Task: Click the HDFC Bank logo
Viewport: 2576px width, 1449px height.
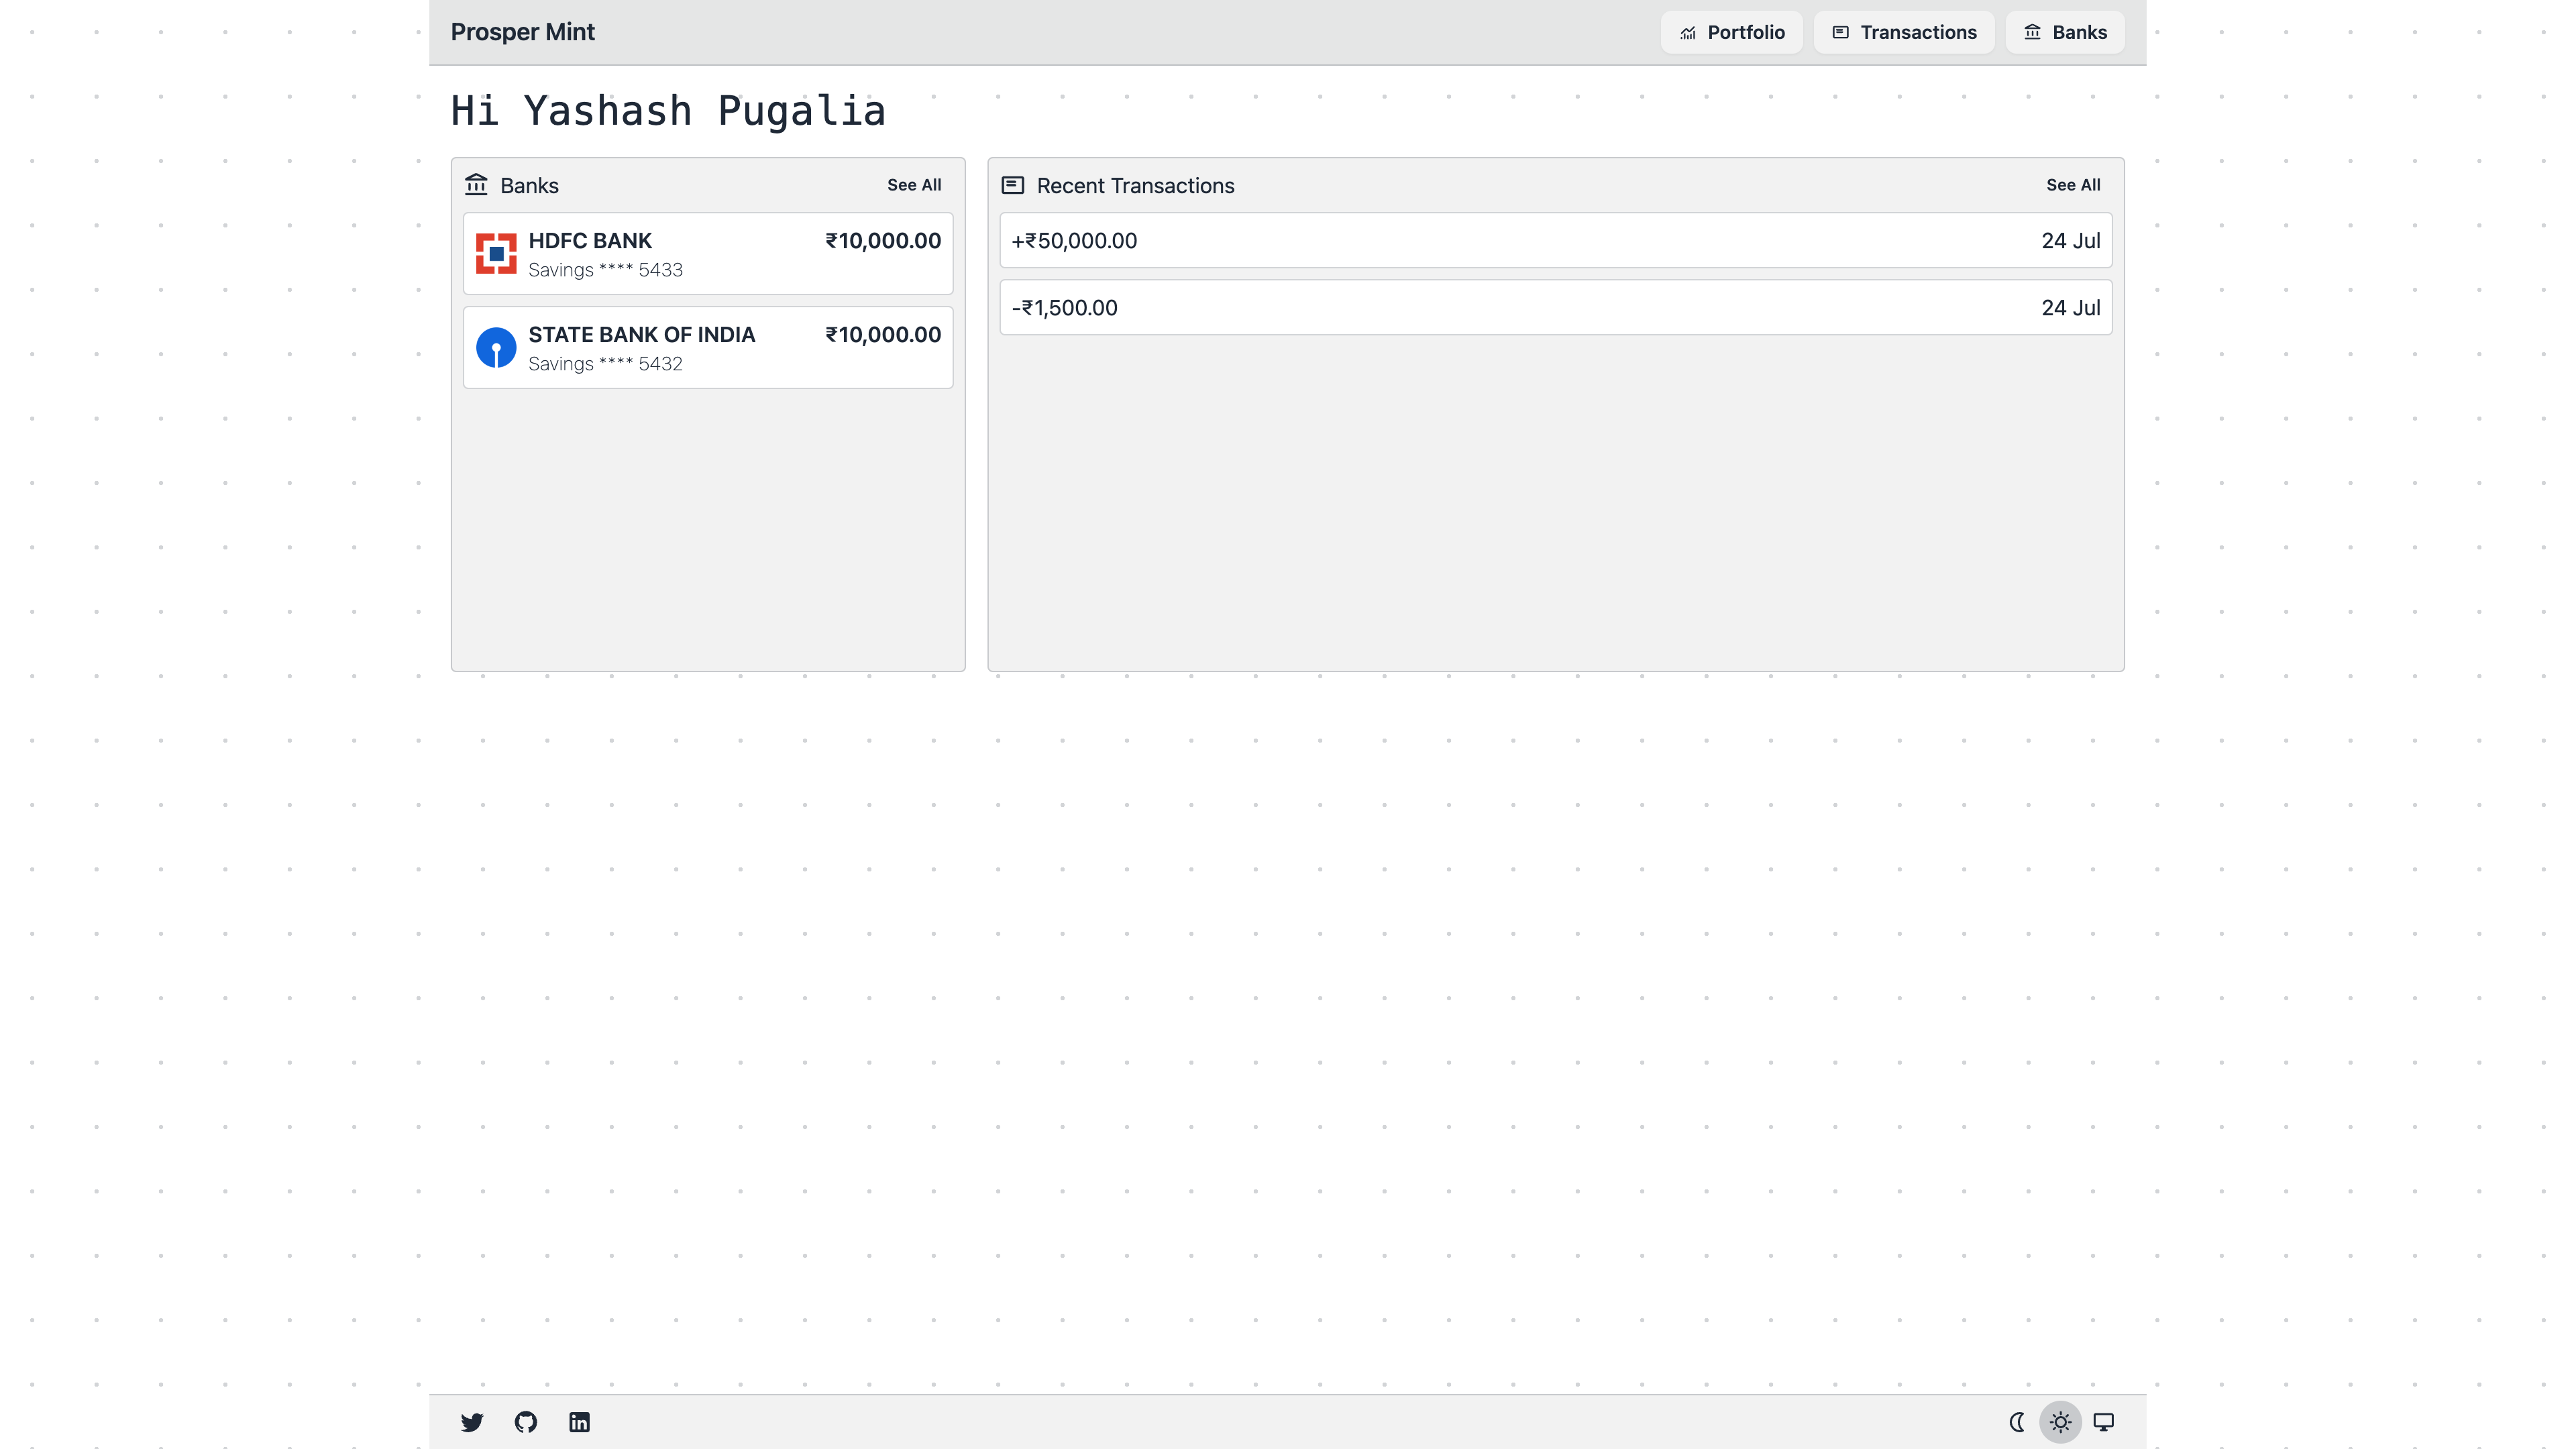Action: [496, 254]
